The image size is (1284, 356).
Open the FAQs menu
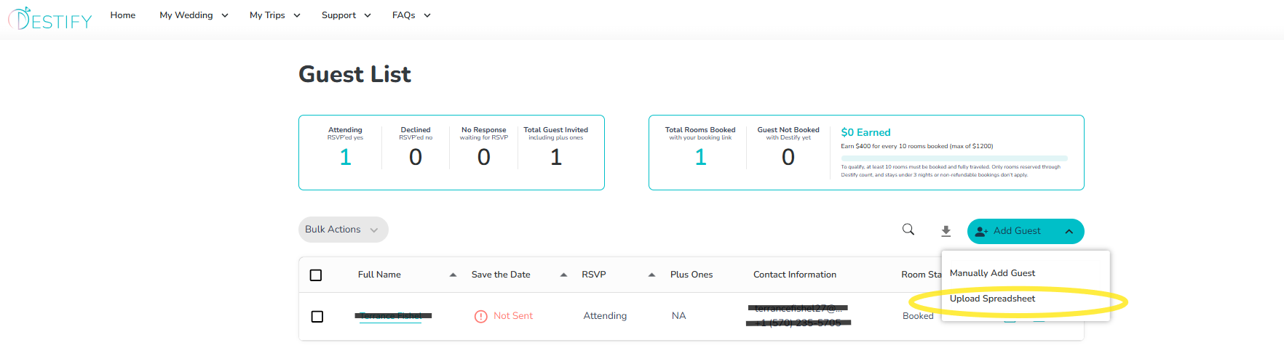411,15
